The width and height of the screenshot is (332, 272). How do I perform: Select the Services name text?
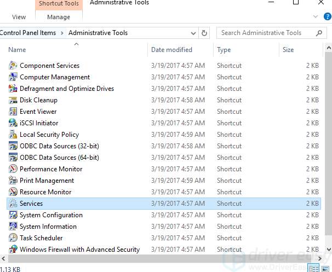pos(31,204)
